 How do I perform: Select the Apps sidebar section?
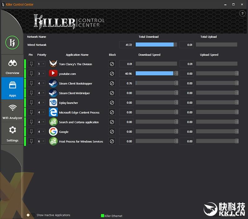tap(12, 88)
